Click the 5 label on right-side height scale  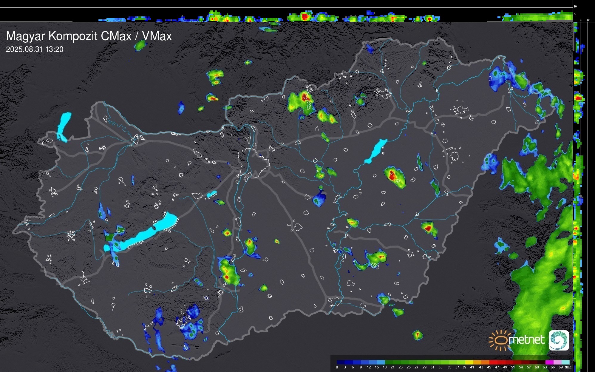pyautogui.click(x=580, y=20)
